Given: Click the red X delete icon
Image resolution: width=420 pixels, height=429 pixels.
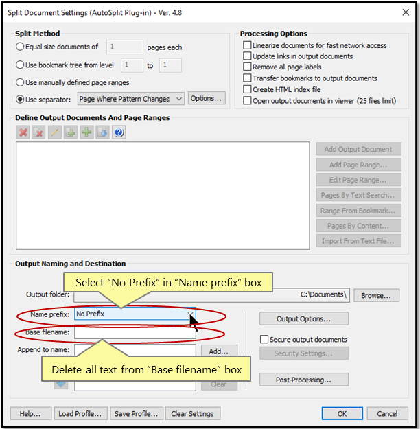Looking at the screenshot, I should click(23, 132).
